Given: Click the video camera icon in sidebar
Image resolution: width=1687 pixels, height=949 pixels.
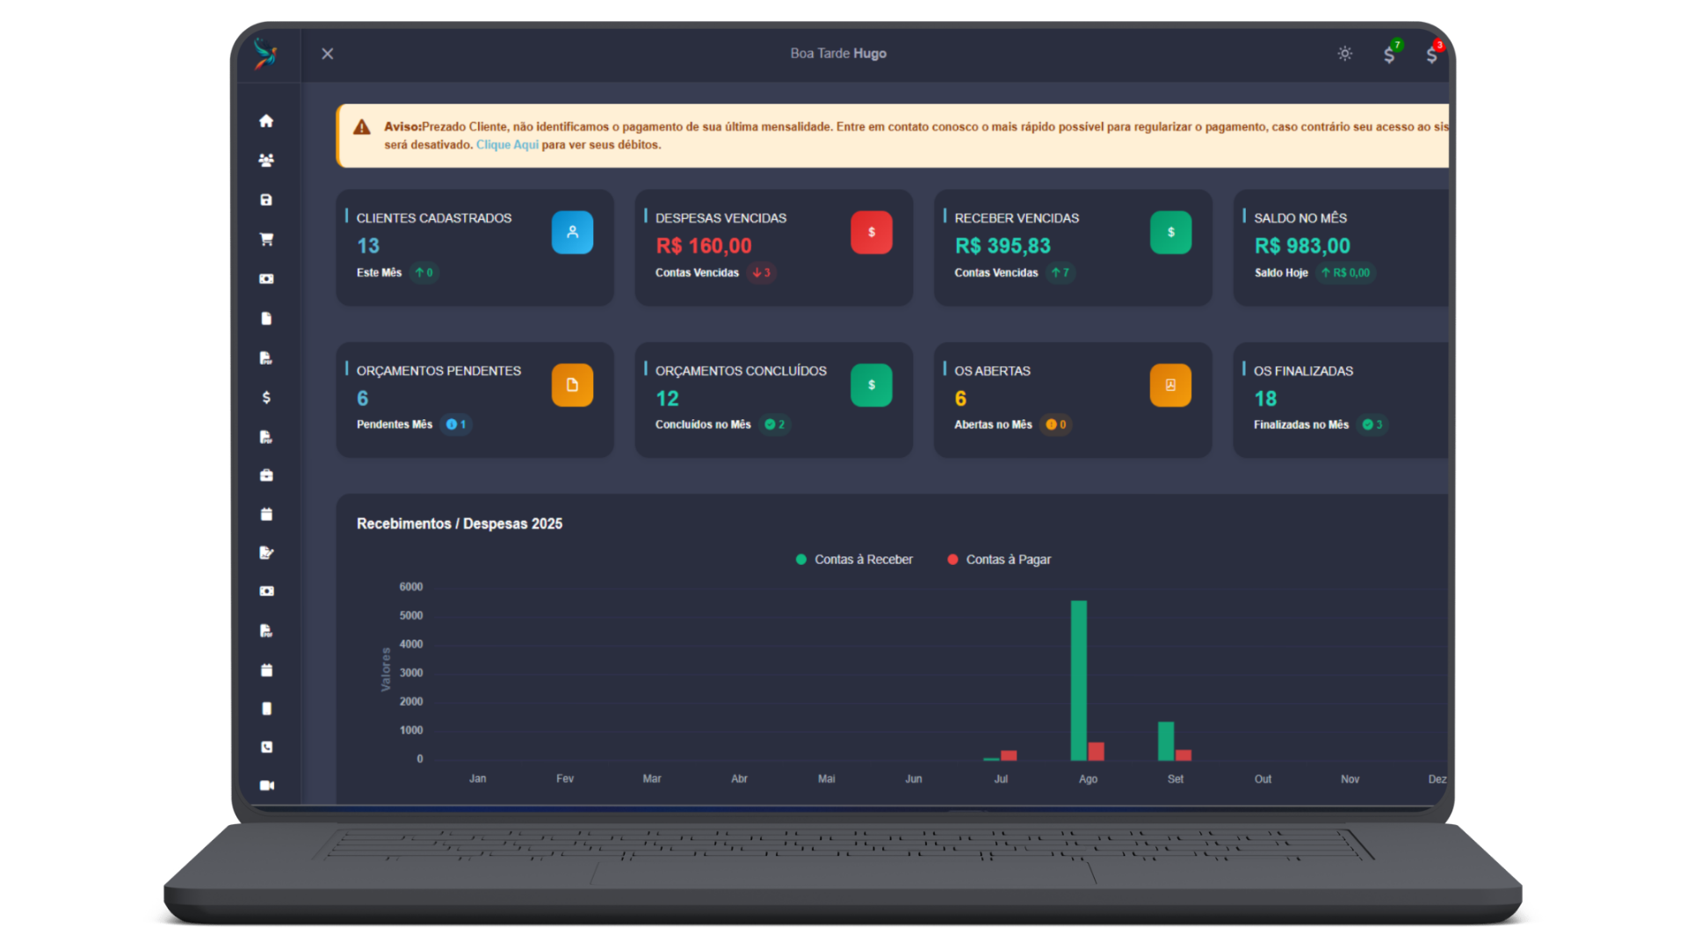Looking at the screenshot, I should point(266,785).
